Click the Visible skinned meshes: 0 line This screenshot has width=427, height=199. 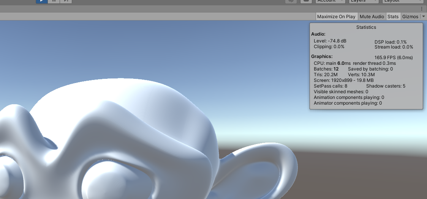(x=341, y=92)
